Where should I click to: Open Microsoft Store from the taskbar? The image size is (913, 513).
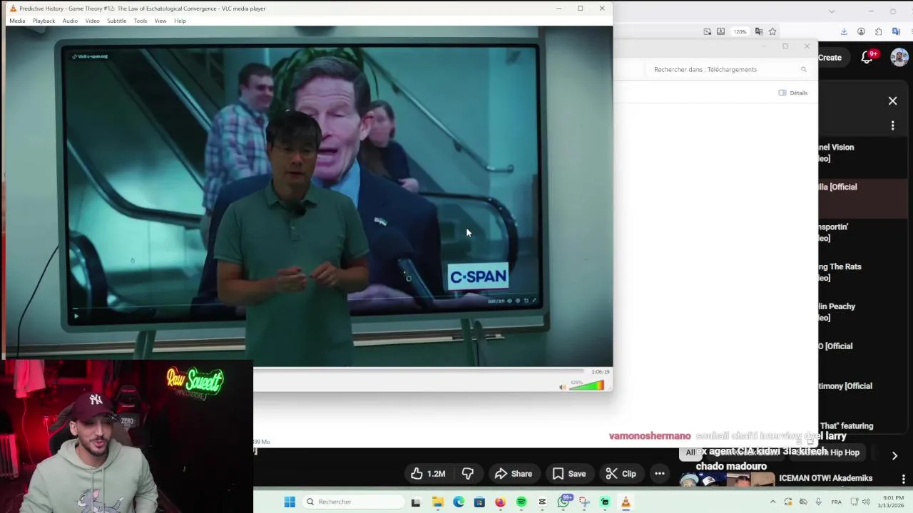[479, 502]
